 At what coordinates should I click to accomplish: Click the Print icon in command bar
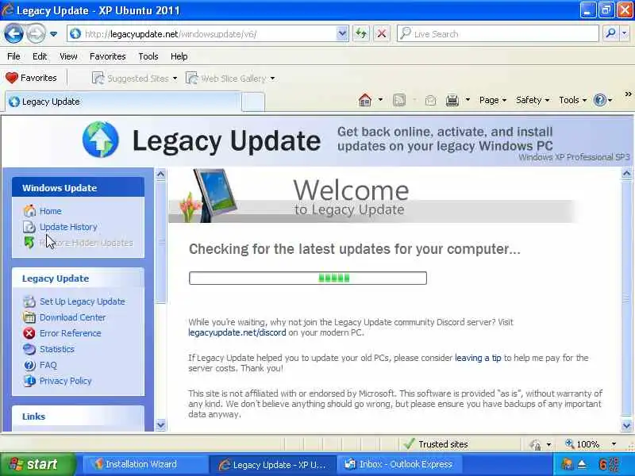click(x=452, y=100)
